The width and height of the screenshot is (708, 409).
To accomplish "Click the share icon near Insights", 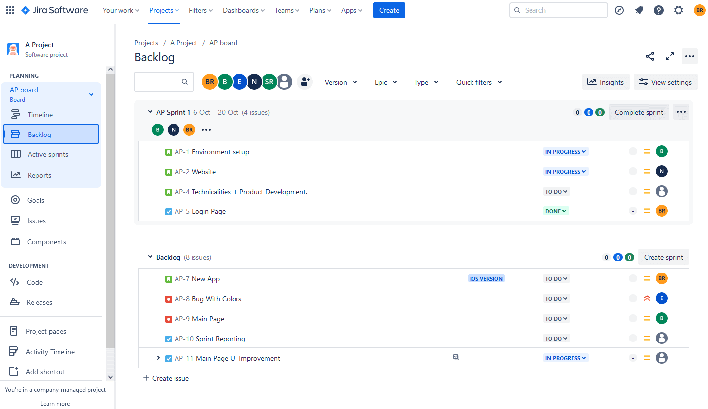I will (650, 56).
